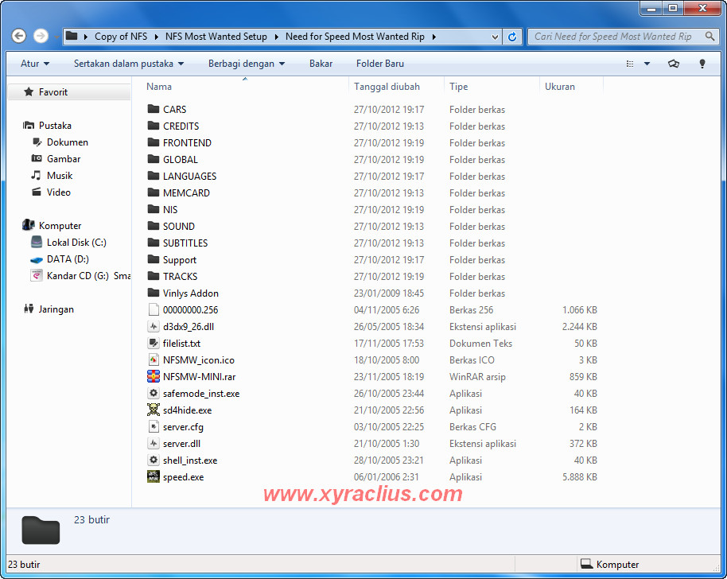Viewport: 727px width, 579px height.
Task: Click the 5.888 KB size of speed.exe
Action: pyautogui.click(x=580, y=476)
